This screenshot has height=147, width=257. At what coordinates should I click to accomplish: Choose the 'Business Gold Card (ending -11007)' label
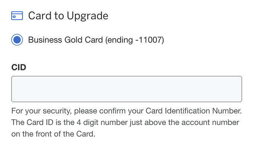tap(96, 40)
